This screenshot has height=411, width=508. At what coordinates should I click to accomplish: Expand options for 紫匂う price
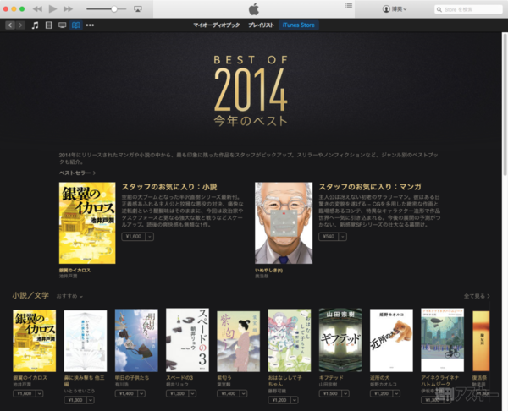[x=244, y=393]
